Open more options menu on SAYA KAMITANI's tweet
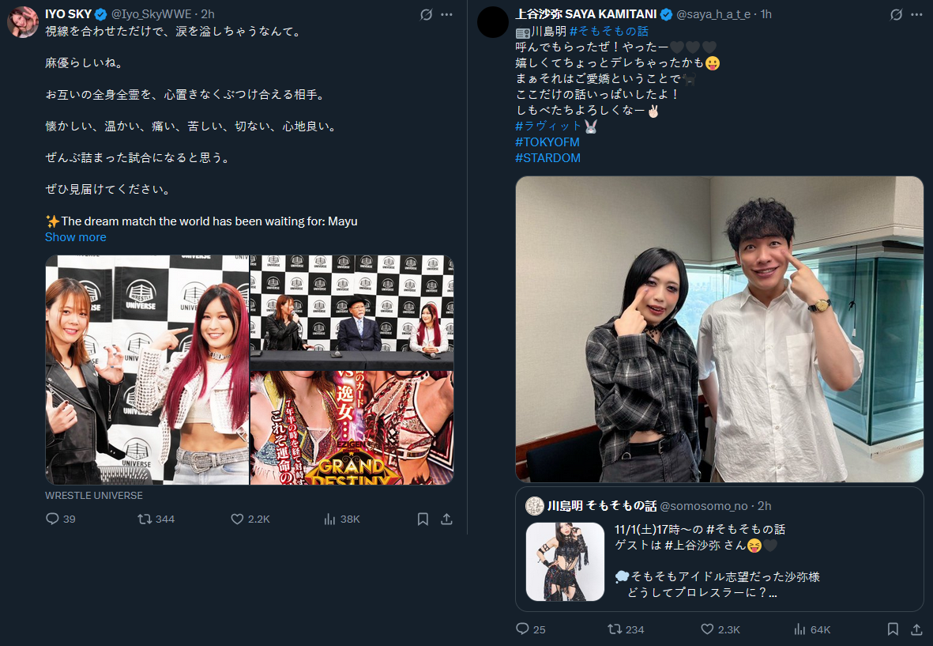Viewport: 933px width, 646px height. tap(916, 15)
